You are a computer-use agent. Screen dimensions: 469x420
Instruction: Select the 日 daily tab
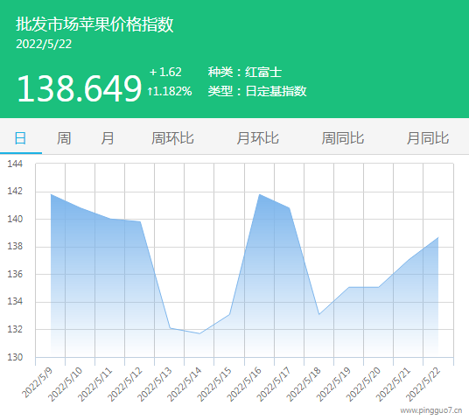point(20,138)
